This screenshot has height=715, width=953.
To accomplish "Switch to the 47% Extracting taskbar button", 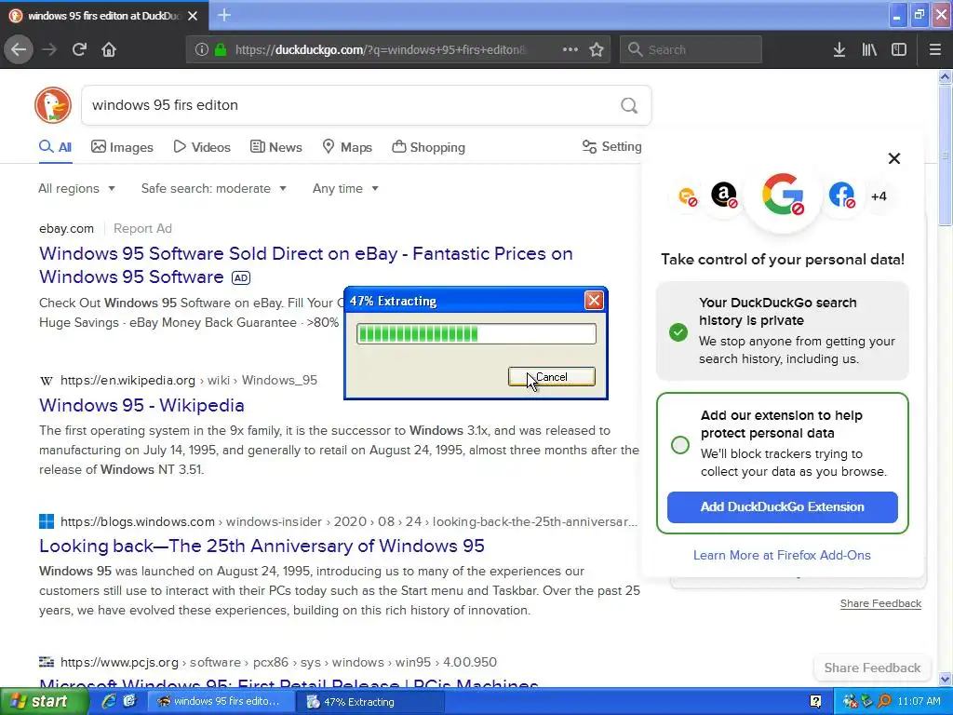I will pyautogui.click(x=370, y=702).
